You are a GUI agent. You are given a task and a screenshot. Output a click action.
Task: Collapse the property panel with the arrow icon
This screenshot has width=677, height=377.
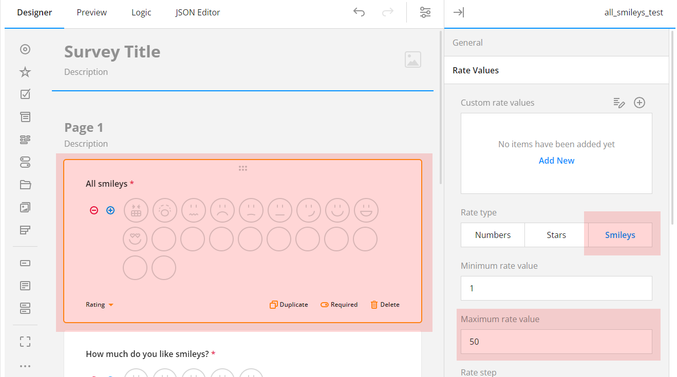458,12
